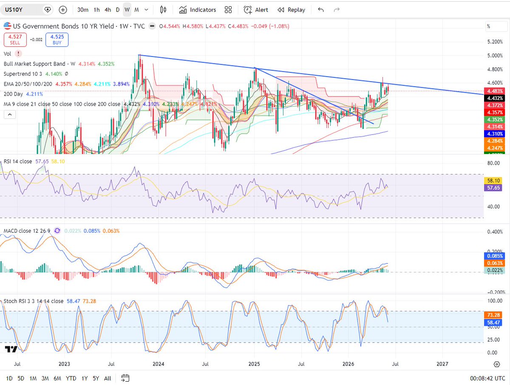This screenshot has height=385, width=510.
Task: Select the Supertrend 10 3 legend
Action: [23, 74]
